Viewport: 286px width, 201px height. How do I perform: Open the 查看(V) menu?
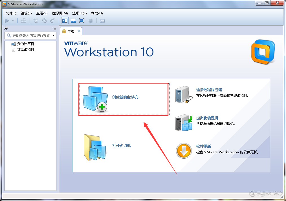[42, 13]
